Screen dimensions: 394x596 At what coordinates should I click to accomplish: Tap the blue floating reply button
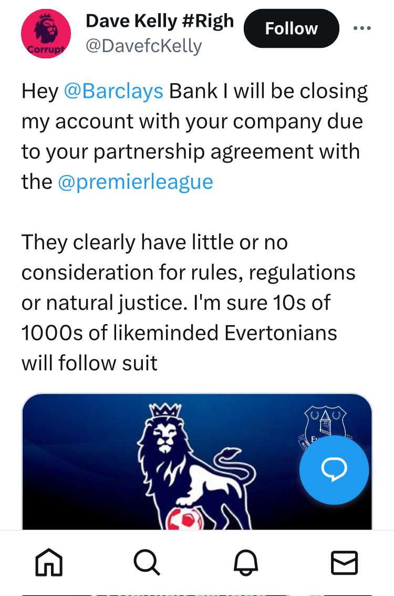click(x=334, y=469)
